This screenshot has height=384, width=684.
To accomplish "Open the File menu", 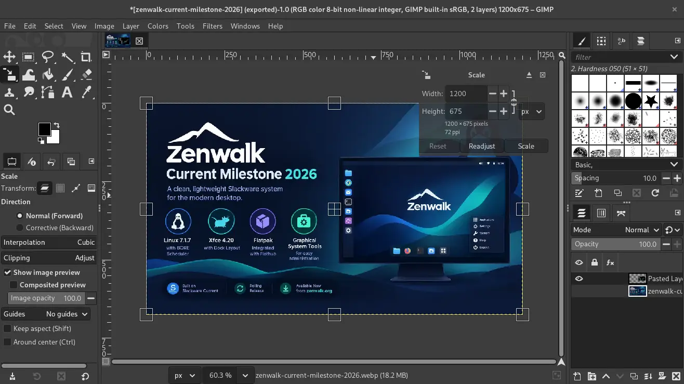I will (10, 26).
